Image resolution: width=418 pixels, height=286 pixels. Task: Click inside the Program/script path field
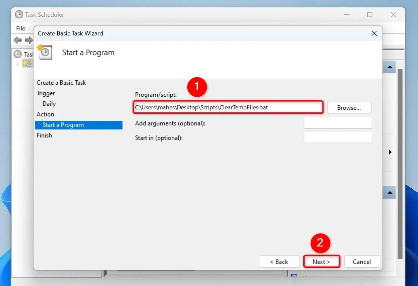coord(228,107)
